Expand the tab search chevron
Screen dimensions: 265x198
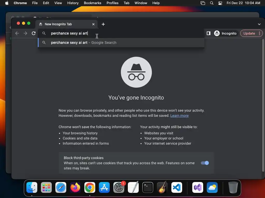(x=259, y=24)
